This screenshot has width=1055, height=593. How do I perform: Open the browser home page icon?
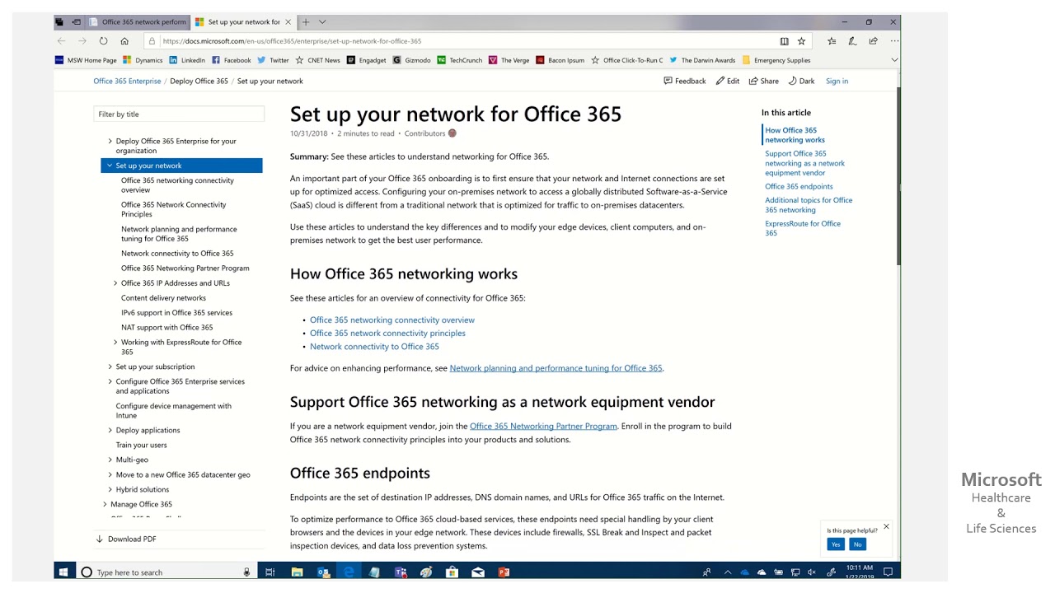point(124,40)
